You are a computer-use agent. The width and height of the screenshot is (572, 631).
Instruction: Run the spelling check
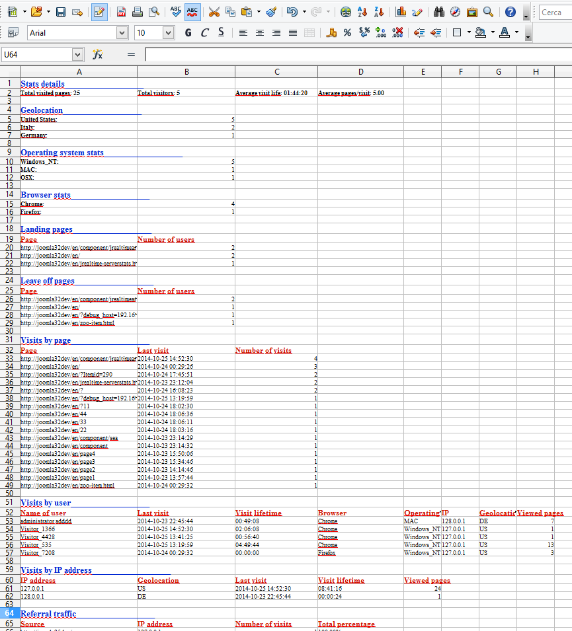tap(176, 12)
